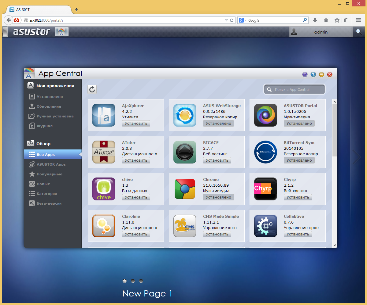Screen dimensions: 367x305
Task: Reload the page in browser
Action: point(232,20)
